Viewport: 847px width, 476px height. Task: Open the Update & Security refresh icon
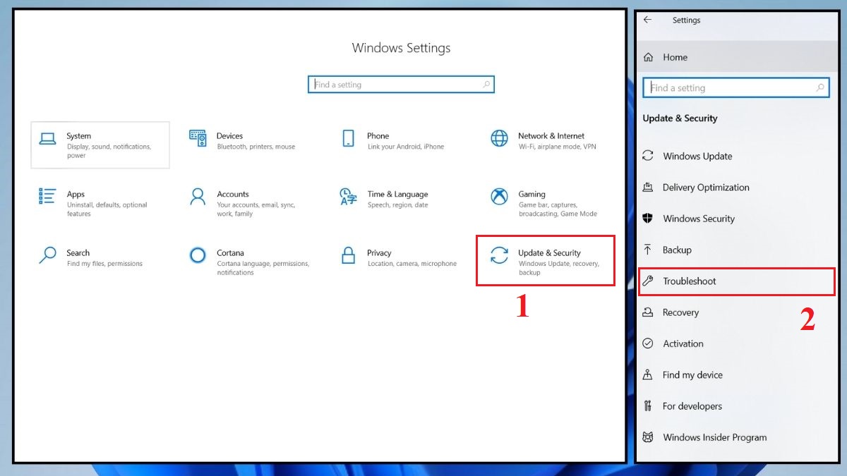pyautogui.click(x=499, y=255)
